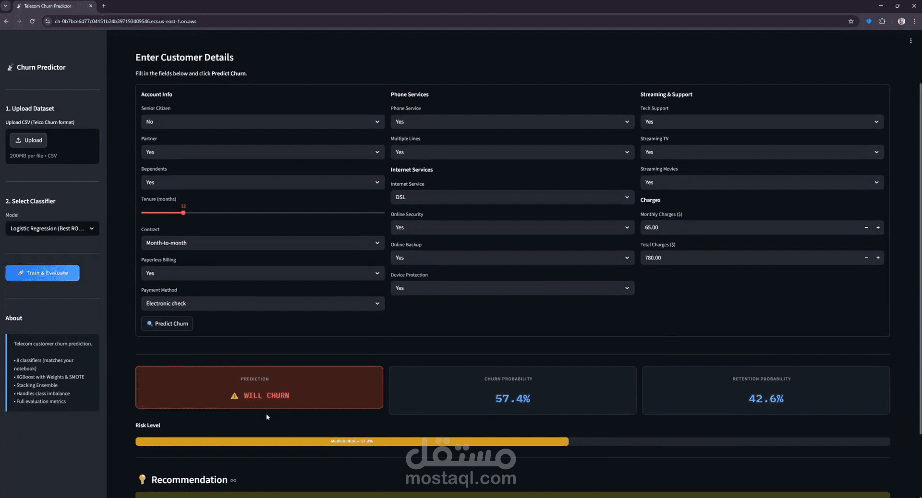Open the Streaming Movies dropdown
922x498 pixels.
pos(762,182)
